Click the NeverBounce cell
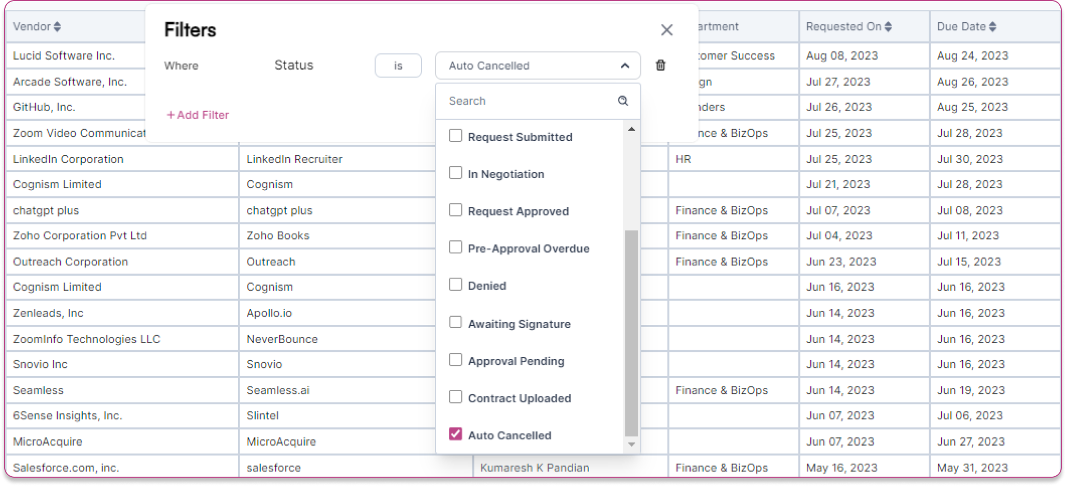 tap(282, 339)
